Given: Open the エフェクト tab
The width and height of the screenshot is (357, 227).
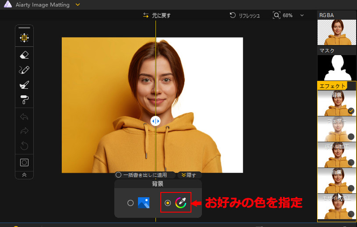Looking at the screenshot, I should click(332, 86).
